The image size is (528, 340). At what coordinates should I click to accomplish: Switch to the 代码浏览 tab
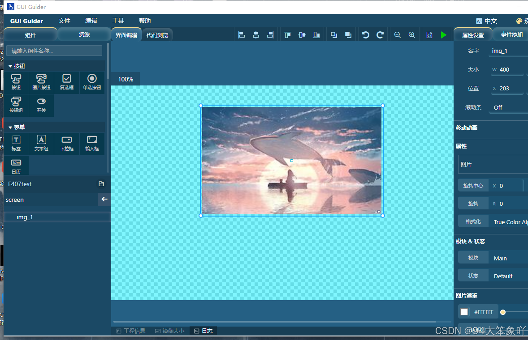click(157, 35)
